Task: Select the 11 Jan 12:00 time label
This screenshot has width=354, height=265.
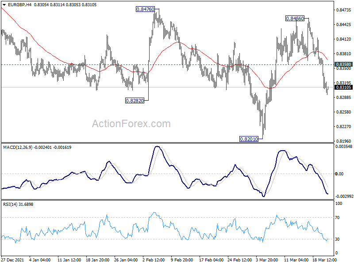Action: point(69,260)
